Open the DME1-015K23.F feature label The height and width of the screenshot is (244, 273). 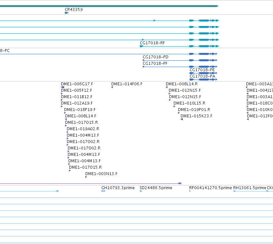(x=196, y=116)
